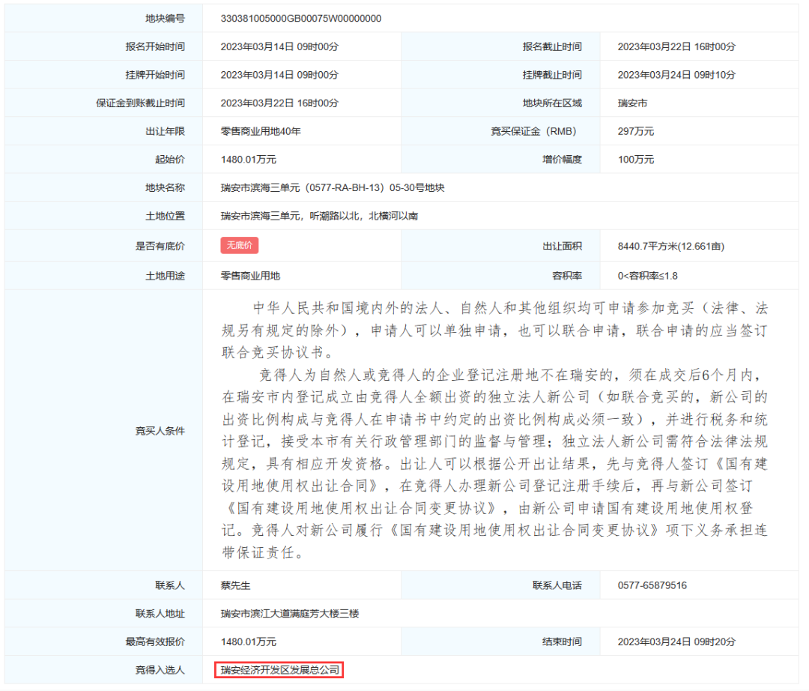This screenshot has width=809, height=691.
Task: Click the 竞买人条件 label cell
Action: click(x=160, y=431)
